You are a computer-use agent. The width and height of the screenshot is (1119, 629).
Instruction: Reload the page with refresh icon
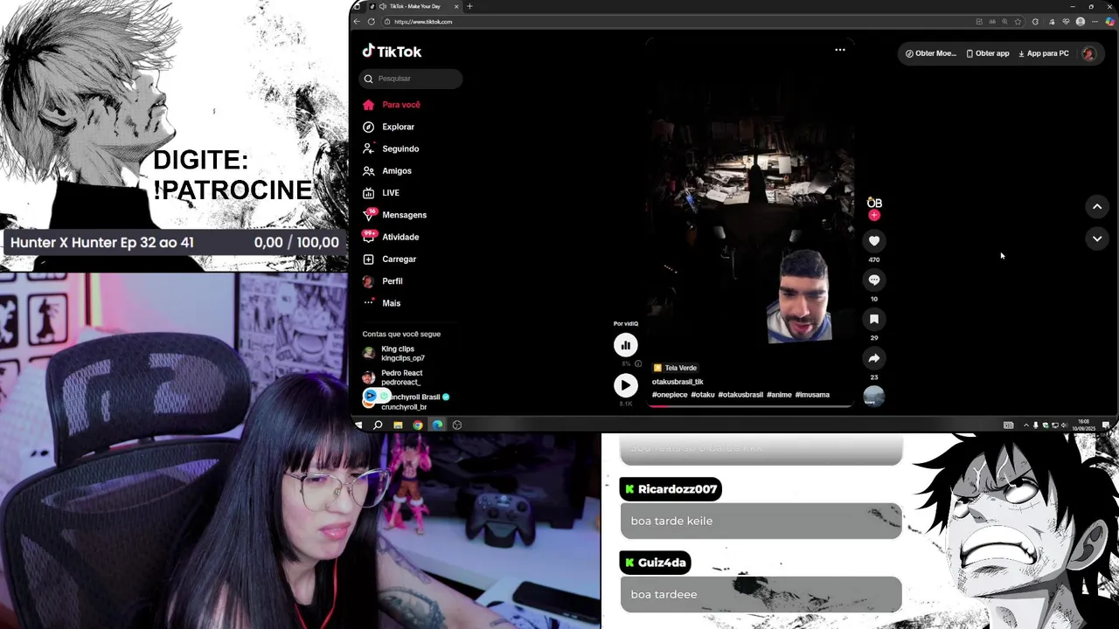point(371,22)
